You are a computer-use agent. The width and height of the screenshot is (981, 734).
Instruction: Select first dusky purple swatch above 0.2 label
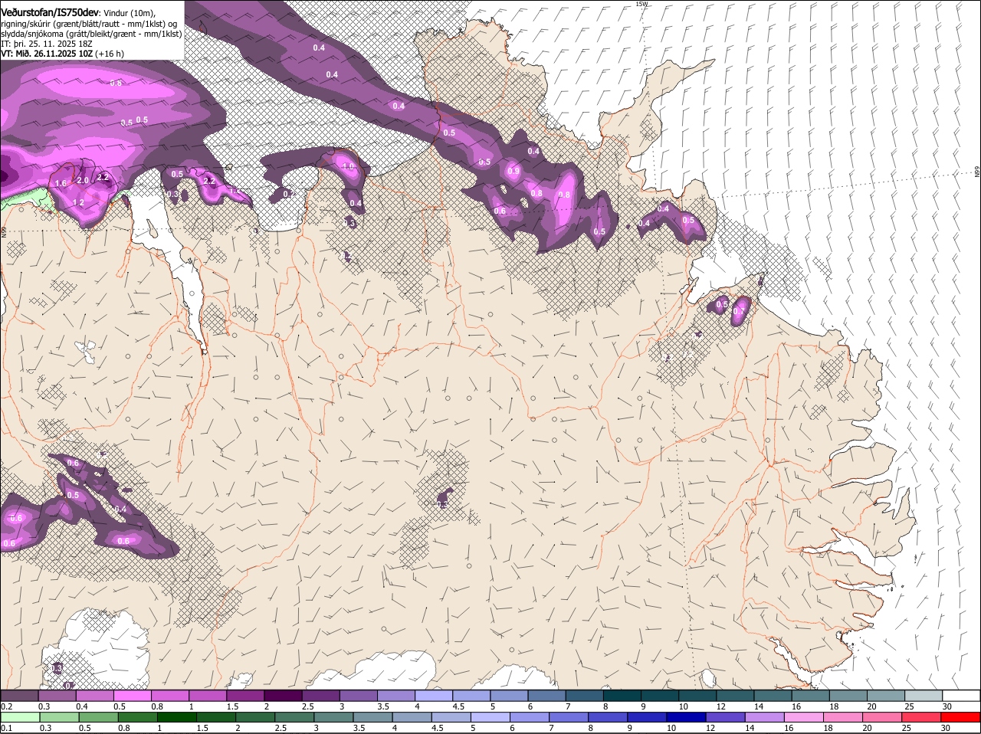tap(19, 695)
